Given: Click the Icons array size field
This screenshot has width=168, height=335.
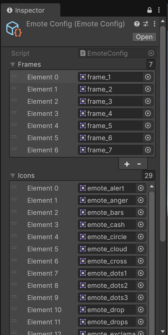Looking at the screenshot, I should tap(149, 176).
